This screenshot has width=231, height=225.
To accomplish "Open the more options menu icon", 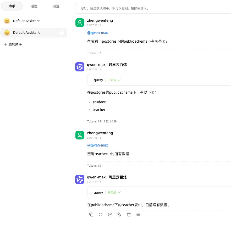I will [138, 214].
